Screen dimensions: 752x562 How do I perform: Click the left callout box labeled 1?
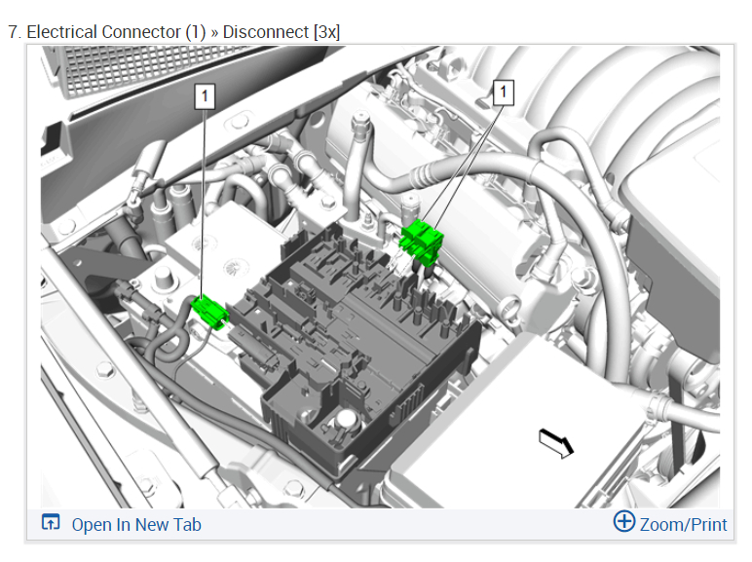[x=205, y=95]
